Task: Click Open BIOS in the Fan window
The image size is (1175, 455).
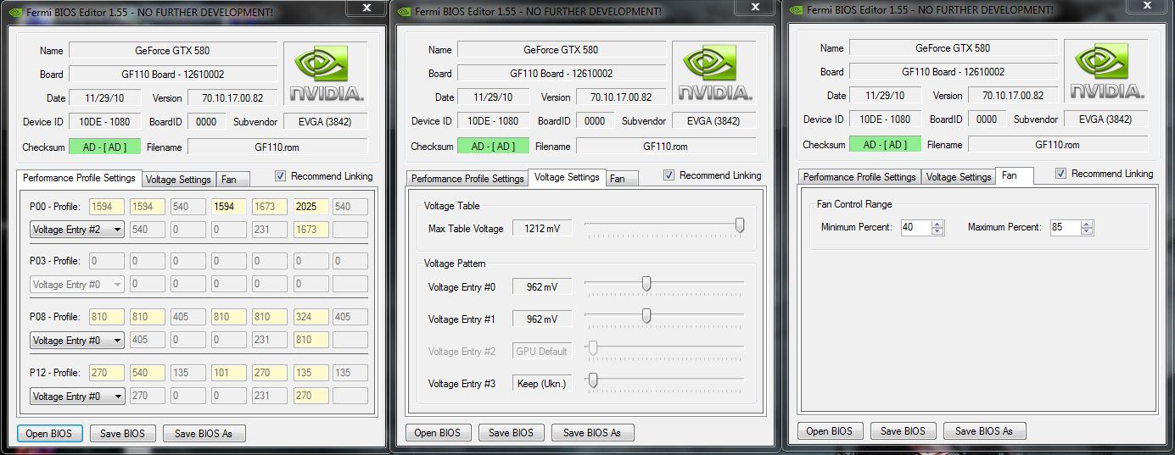Action: point(830,430)
